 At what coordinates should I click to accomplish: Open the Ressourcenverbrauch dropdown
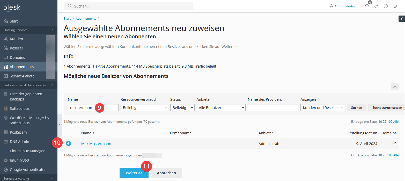click(144, 108)
